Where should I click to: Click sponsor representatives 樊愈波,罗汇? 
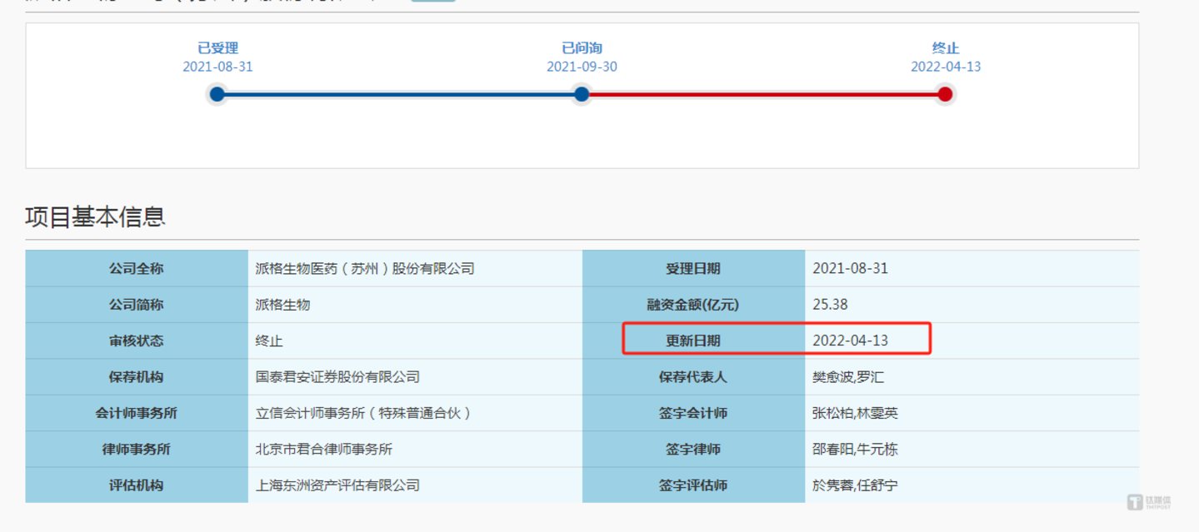pos(848,377)
